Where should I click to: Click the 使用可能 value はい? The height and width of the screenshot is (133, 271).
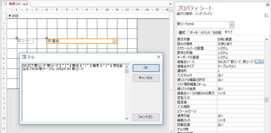point(241,115)
